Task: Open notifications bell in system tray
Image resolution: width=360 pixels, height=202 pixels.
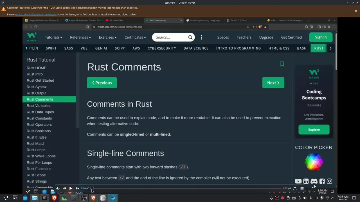Action: 271,198
